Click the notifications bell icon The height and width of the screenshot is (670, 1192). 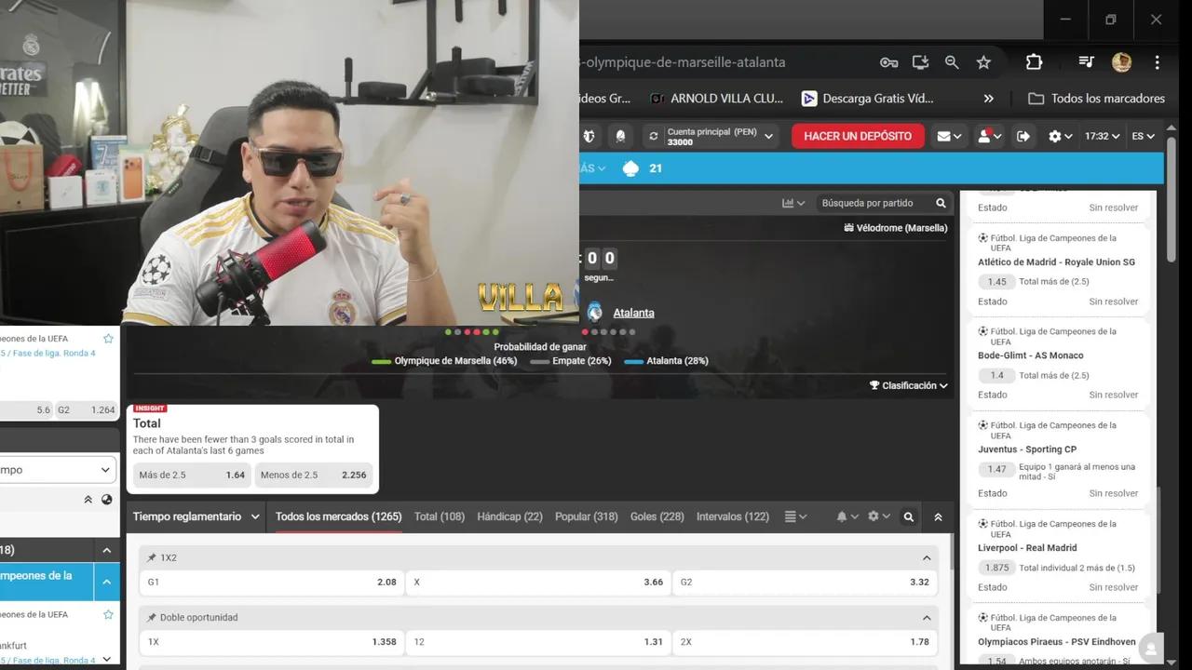pyautogui.click(x=843, y=516)
